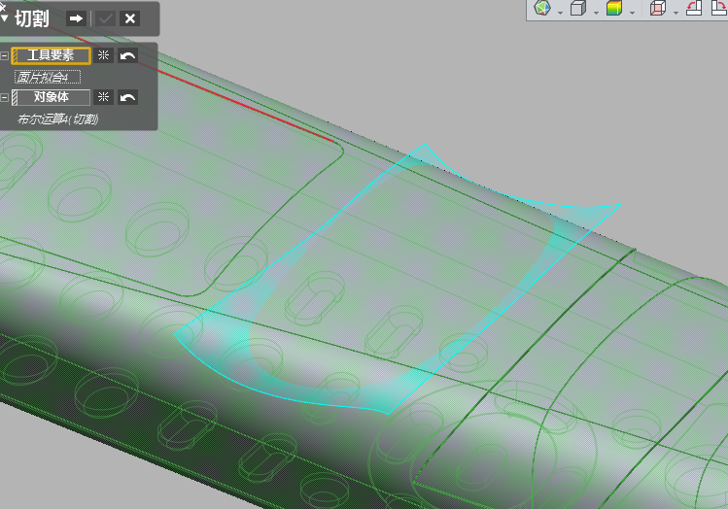Select the 布尔运算4(切割) entry
728x509 pixels.
(57, 119)
